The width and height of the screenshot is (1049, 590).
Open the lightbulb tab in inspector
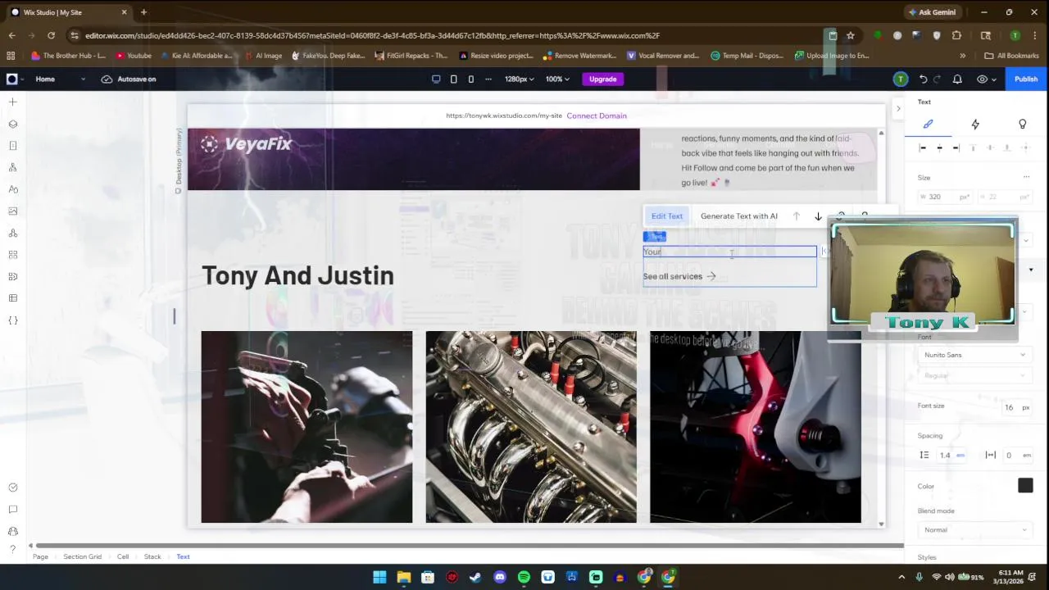[1022, 124]
